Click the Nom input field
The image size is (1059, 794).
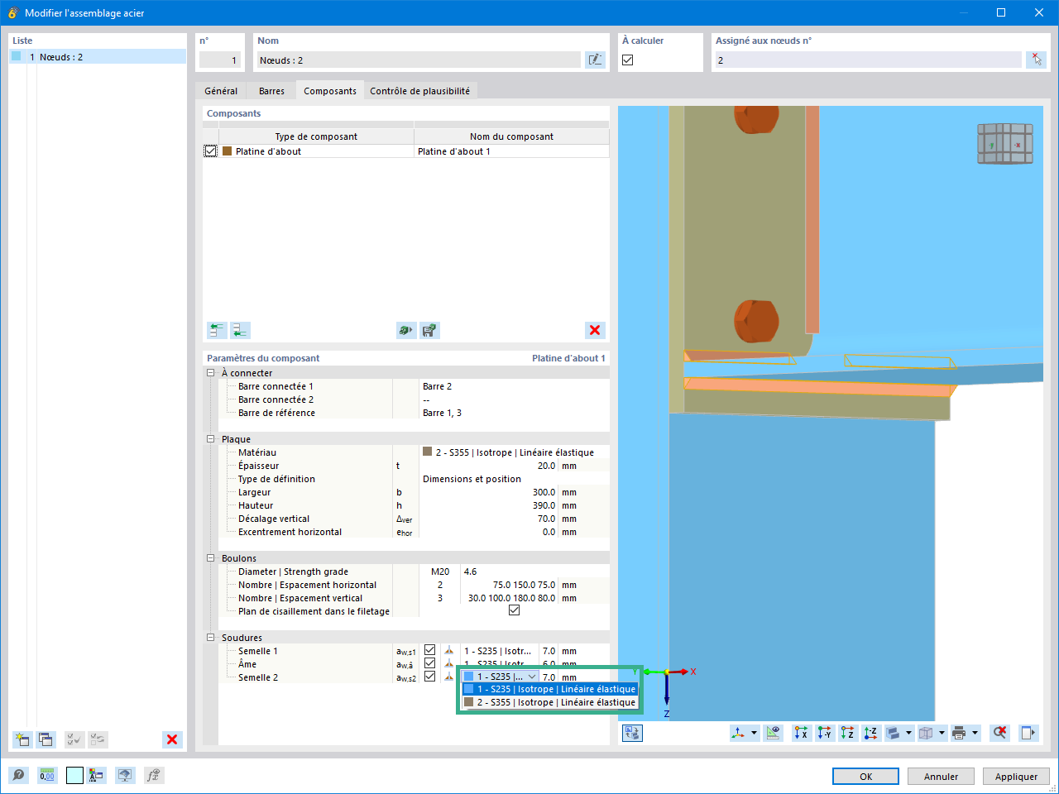click(x=418, y=60)
